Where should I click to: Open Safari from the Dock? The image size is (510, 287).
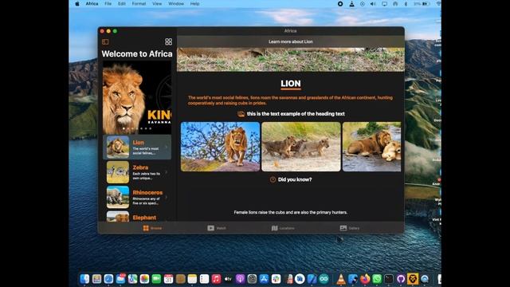(x=108, y=279)
